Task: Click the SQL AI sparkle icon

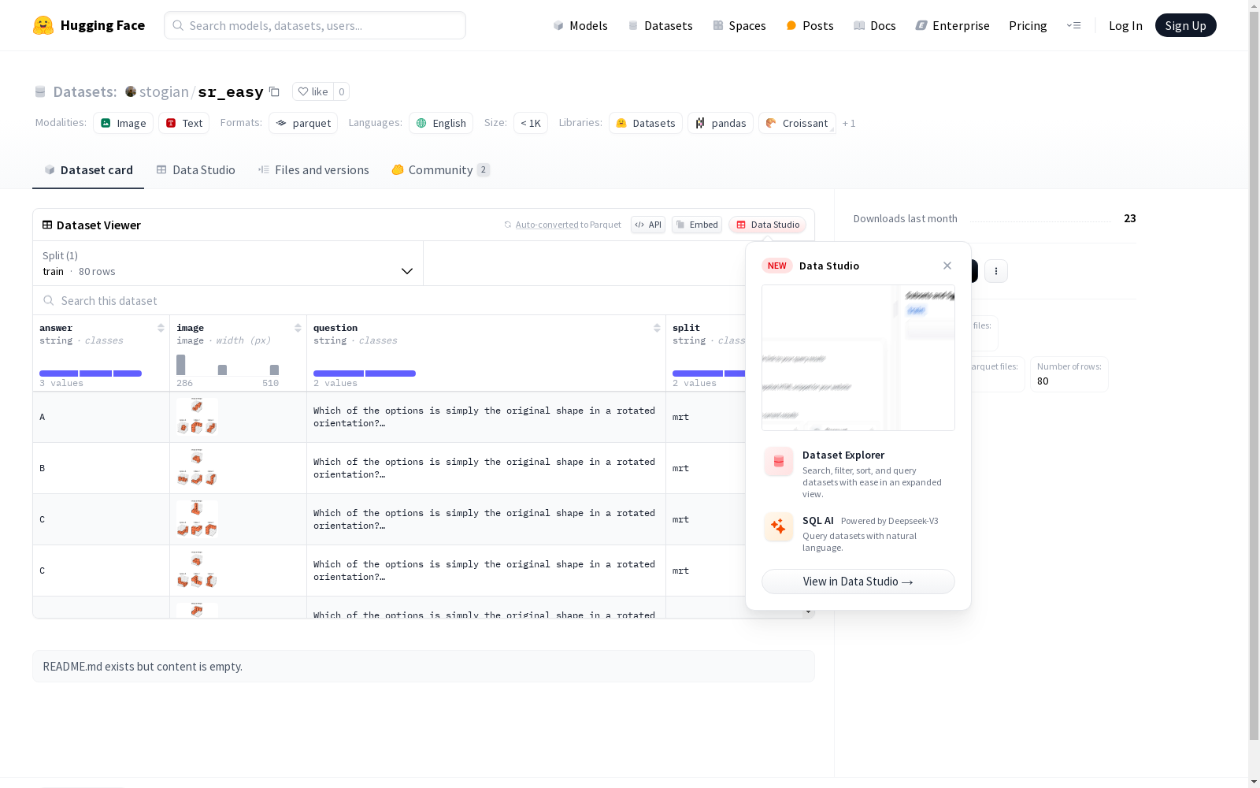Action: point(779,527)
